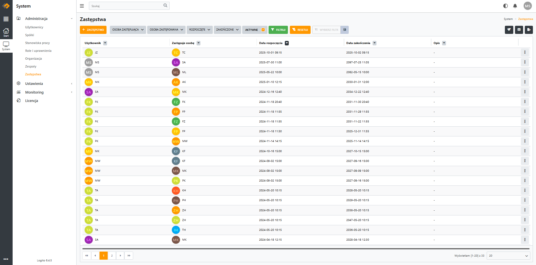Click the Logito logo icon
This screenshot has width=536, height=265.
6,6
